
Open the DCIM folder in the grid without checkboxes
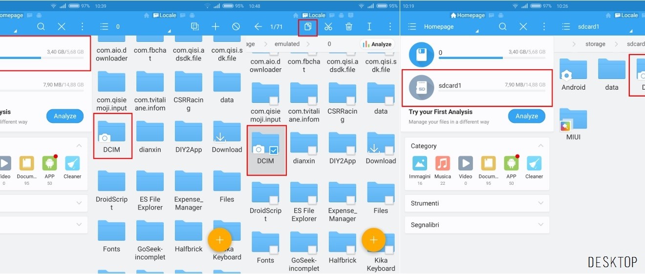click(x=111, y=132)
